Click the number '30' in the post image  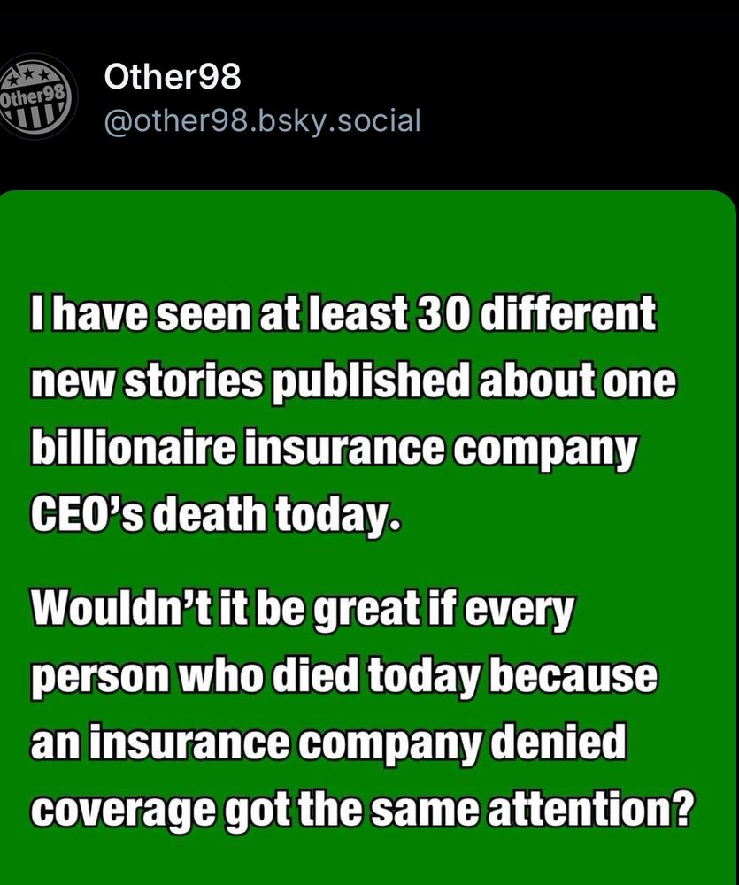(x=443, y=313)
